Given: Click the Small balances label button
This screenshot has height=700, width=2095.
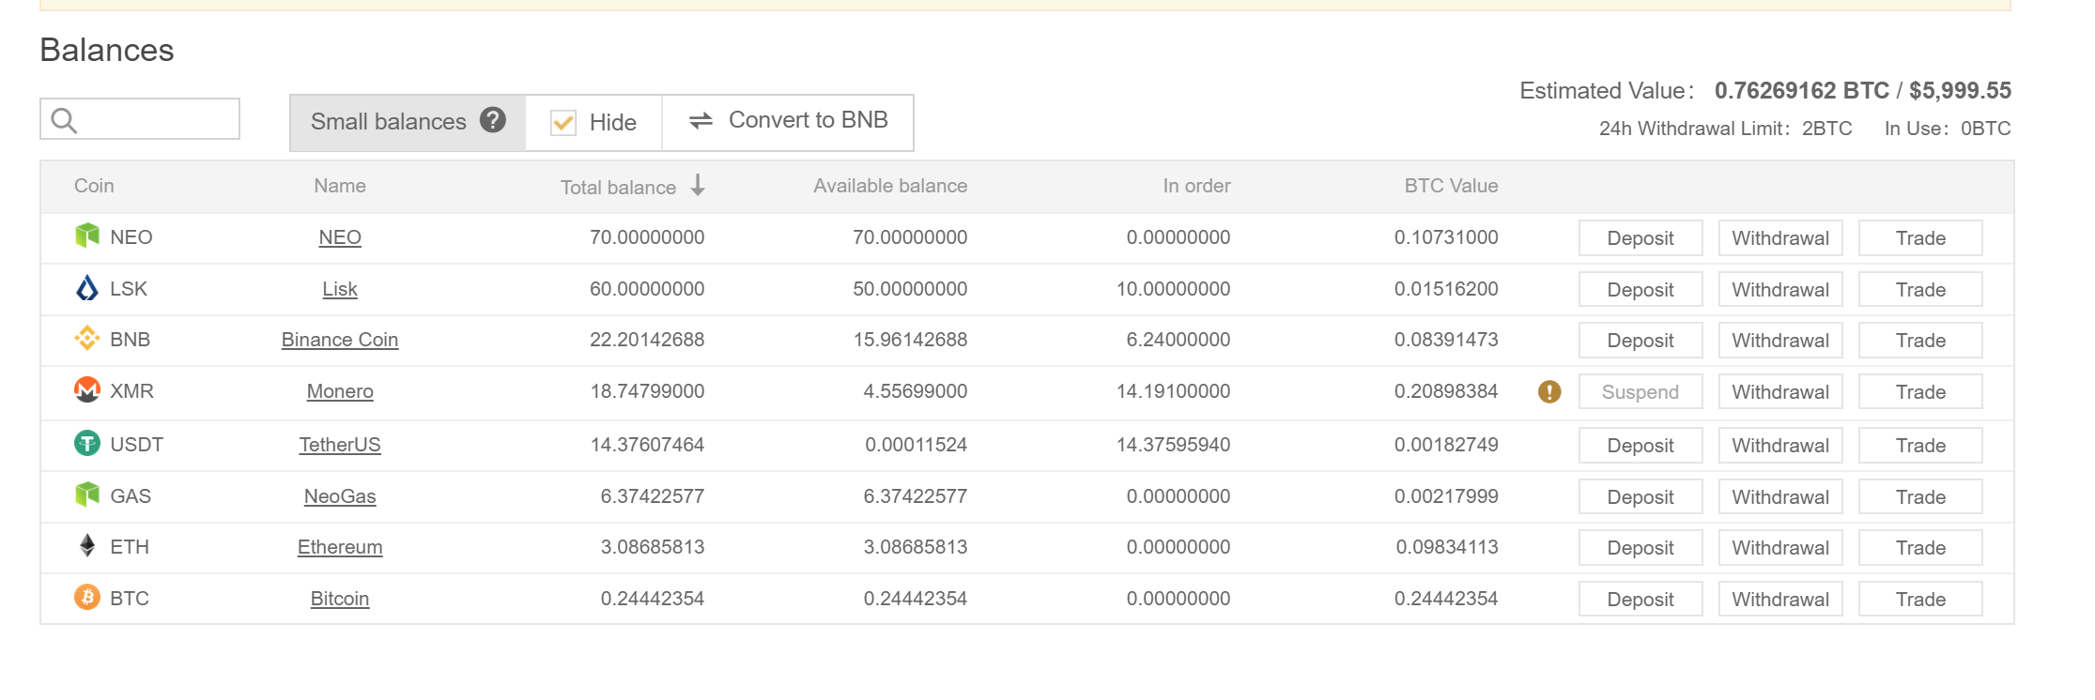Looking at the screenshot, I should tap(408, 122).
